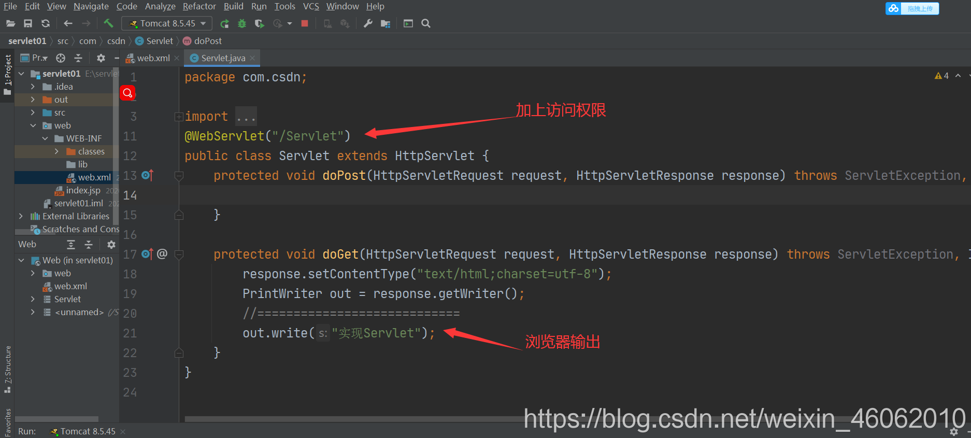Click the Save All disk icon
Viewport: 971px width, 438px height.
28,23
